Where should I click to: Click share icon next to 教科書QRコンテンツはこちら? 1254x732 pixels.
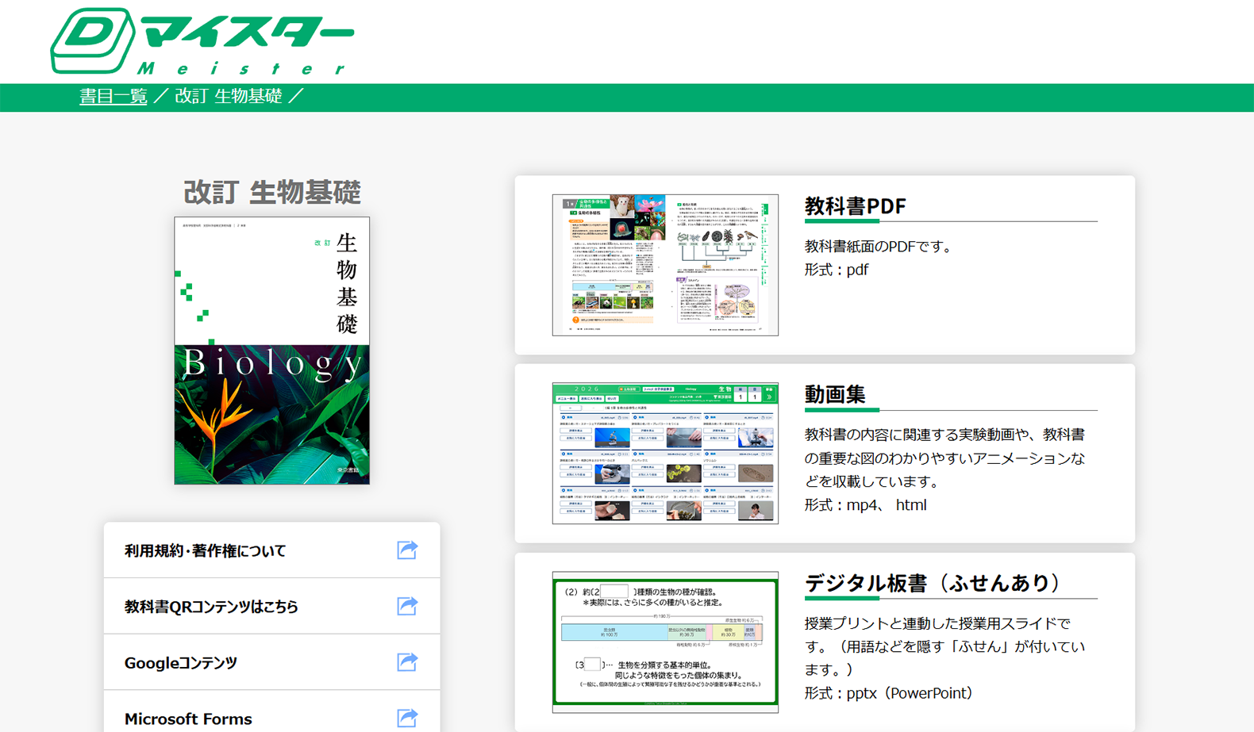(x=407, y=607)
